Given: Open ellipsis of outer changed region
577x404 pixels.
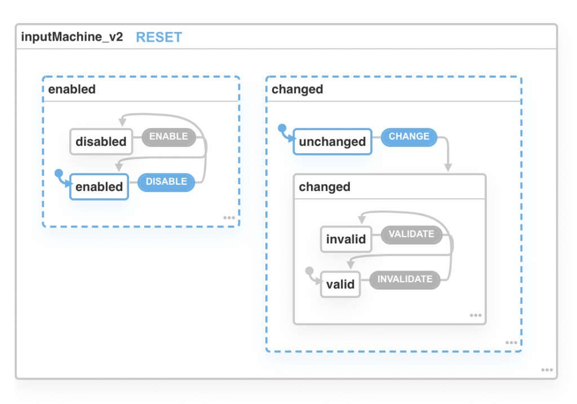Looking at the screenshot, I should [511, 343].
